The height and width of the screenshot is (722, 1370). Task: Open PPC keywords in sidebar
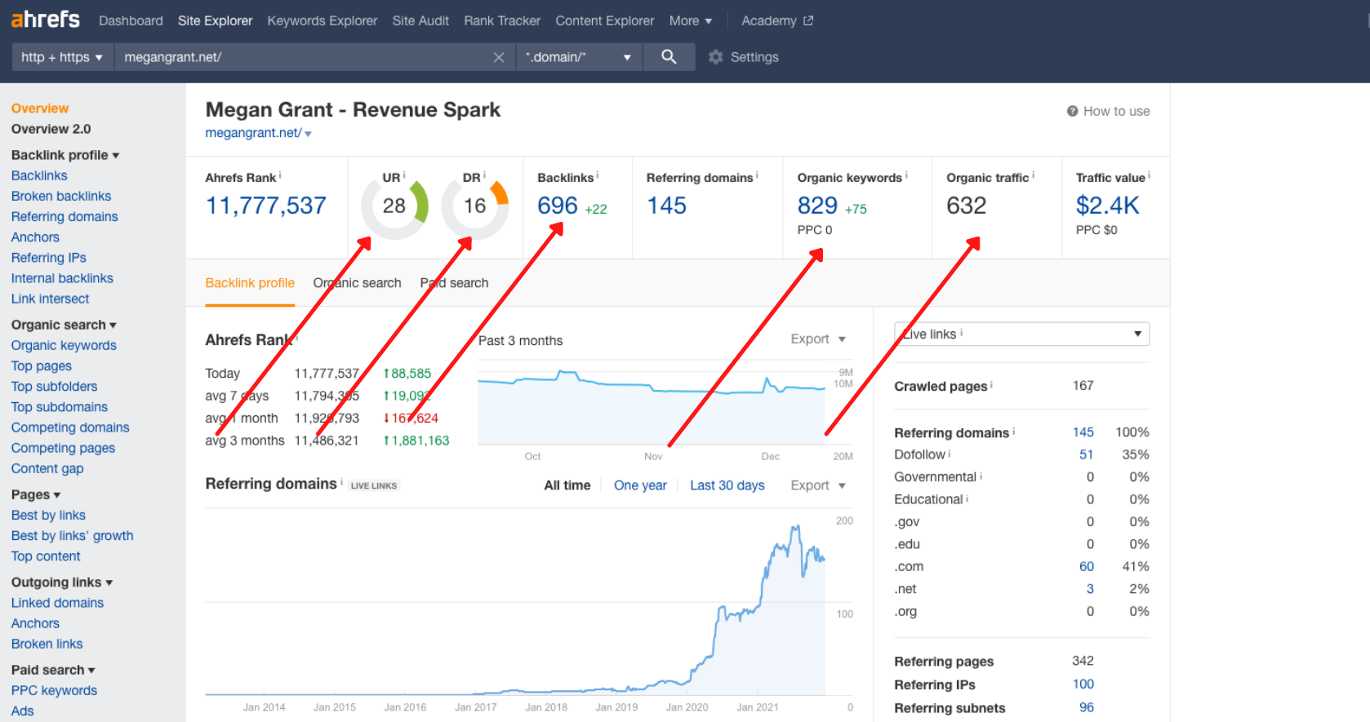tap(54, 690)
